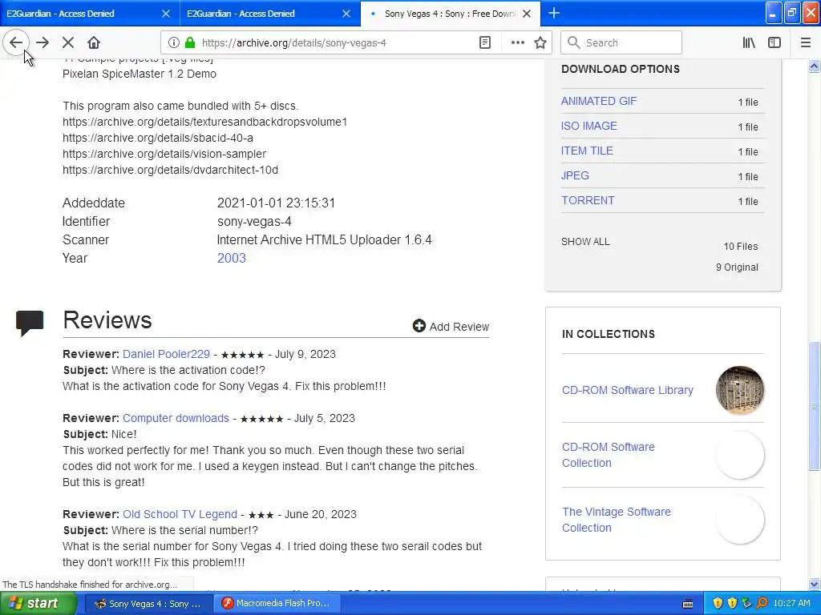
Task: Open JPEG download option
Action: pos(575,175)
